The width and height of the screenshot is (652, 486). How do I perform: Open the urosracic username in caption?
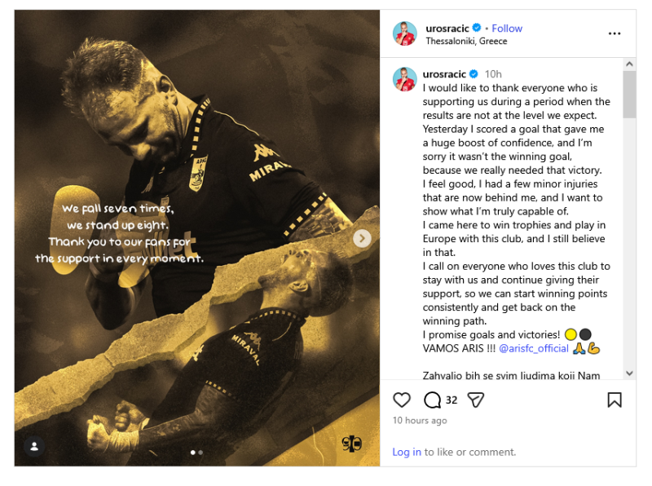point(444,74)
